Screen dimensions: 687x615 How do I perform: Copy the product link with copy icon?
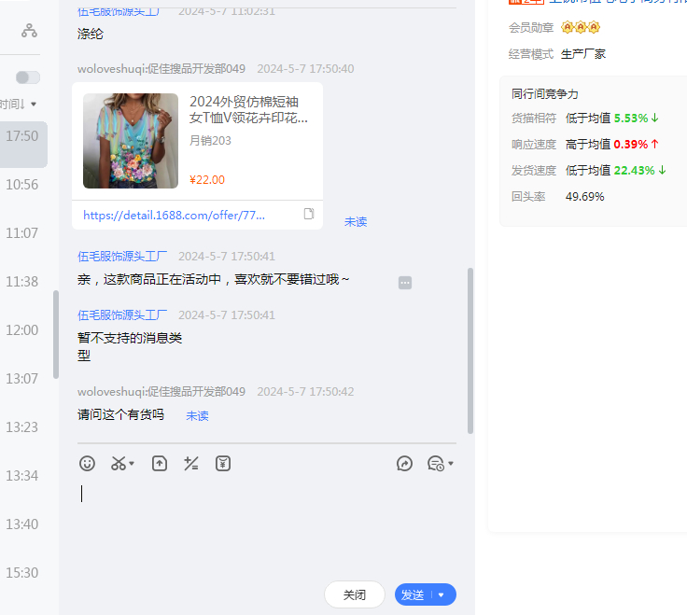309,214
